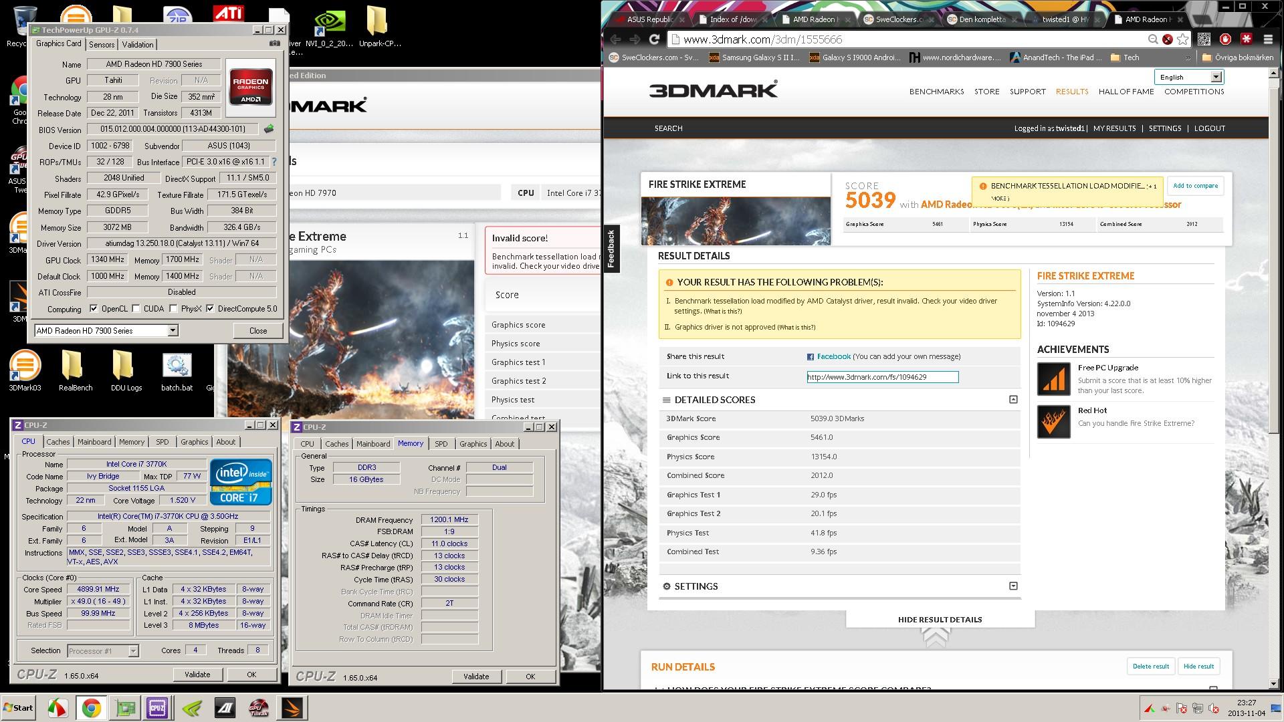
Task: Click the zoom magnifier icon in address bar
Action: click(1153, 39)
